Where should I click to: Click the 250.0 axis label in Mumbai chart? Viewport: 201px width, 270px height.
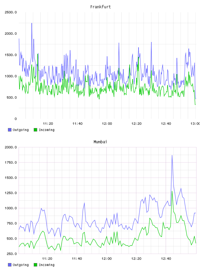tap(12, 254)
